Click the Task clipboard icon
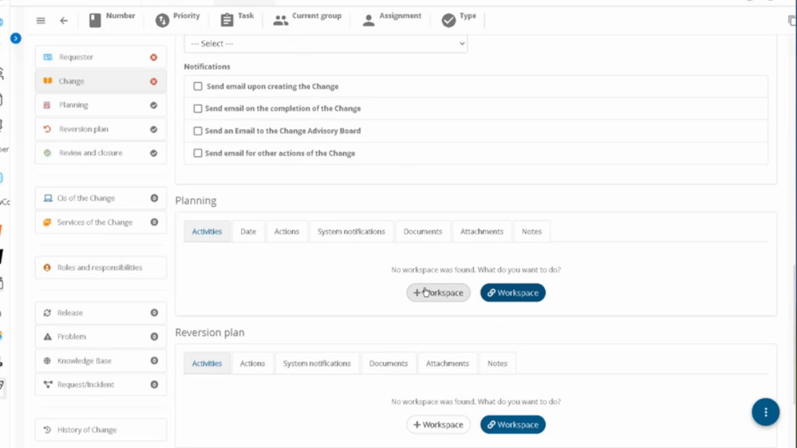 [227, 20]
